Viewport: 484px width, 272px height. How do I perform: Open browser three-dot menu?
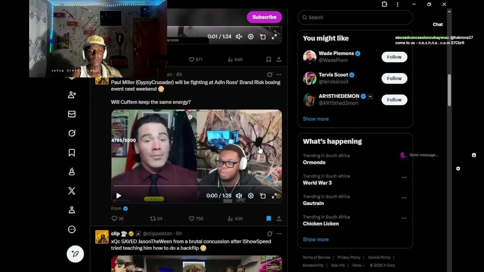(x=397, y=4)
